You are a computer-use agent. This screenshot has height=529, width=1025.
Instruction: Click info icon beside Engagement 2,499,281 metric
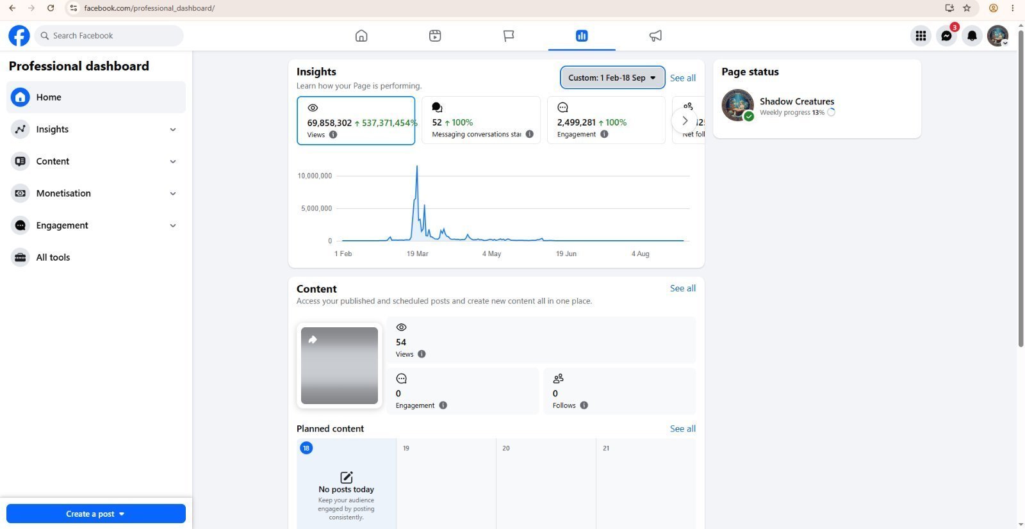pos(604,134)
